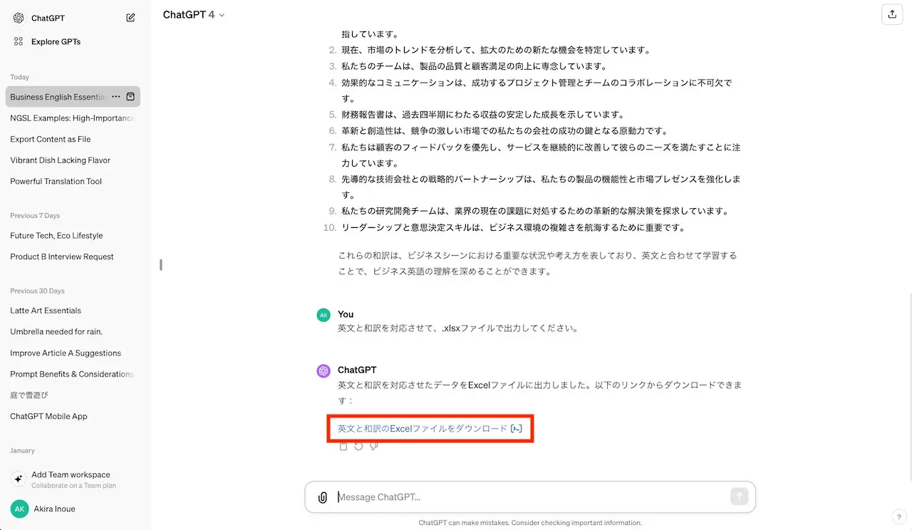Click the 'Today' section label

(x=20, y=77)
